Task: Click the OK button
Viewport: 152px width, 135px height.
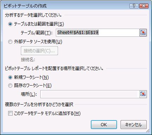Action: pyautogui.click(x=104, y=124)
